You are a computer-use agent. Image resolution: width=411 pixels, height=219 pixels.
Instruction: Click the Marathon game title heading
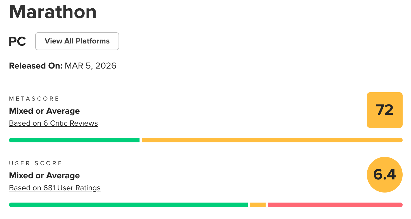53,12
